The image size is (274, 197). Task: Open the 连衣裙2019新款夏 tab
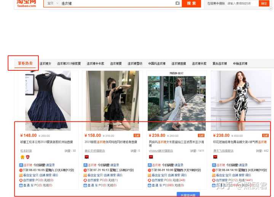coord(69,64)
